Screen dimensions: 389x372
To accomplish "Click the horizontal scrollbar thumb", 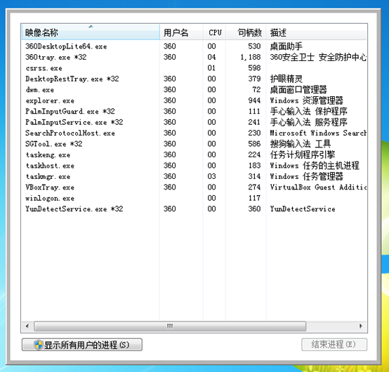I will (170, 326).
